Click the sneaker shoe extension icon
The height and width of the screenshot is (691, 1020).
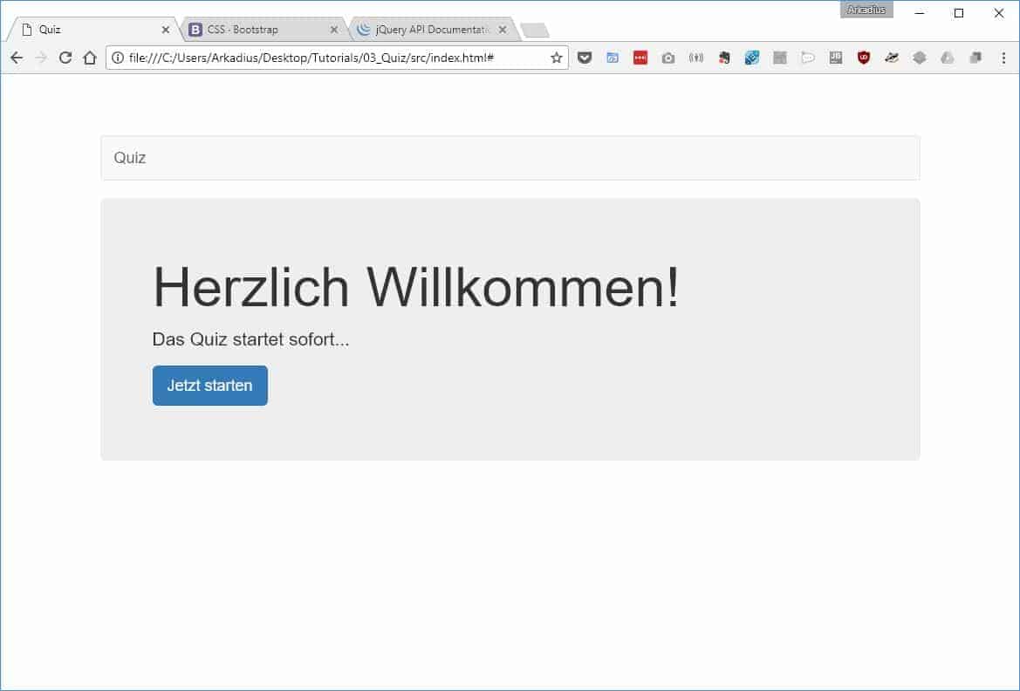(x=891, y=58)
